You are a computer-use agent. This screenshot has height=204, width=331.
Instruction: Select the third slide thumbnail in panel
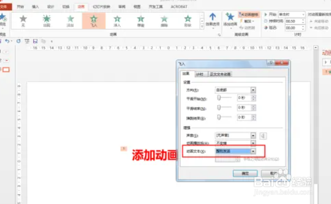point(6,70)
